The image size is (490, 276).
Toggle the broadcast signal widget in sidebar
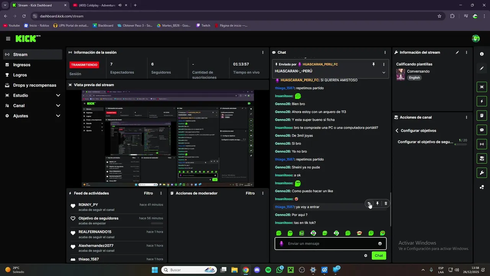pos(482,144)
